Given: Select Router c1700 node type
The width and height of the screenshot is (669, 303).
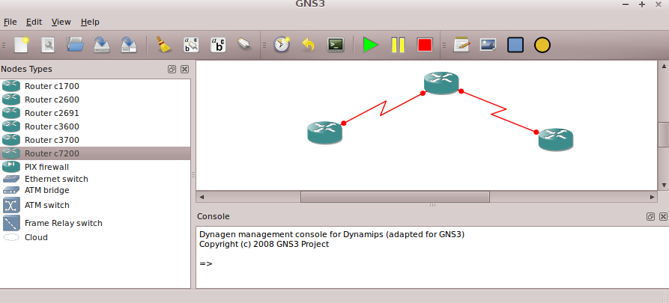Looking at the screenshot, I should tap(96, 86).
